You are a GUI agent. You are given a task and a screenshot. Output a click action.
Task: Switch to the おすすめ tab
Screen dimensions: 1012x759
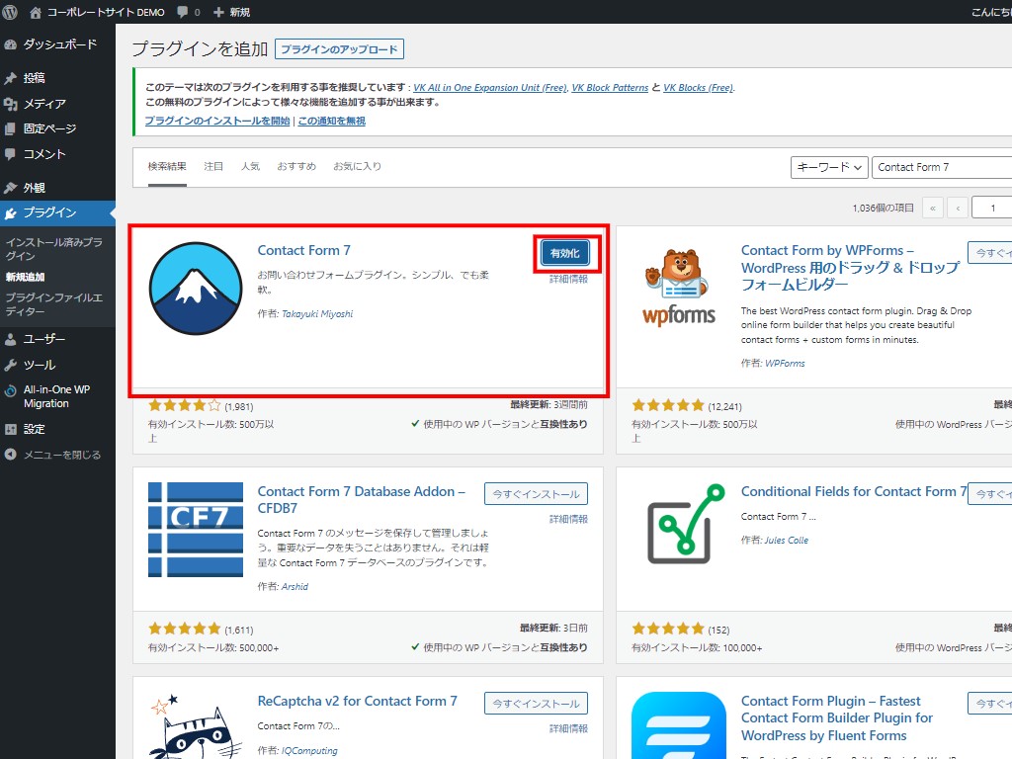pyautogui.click(x=296, y=166)
